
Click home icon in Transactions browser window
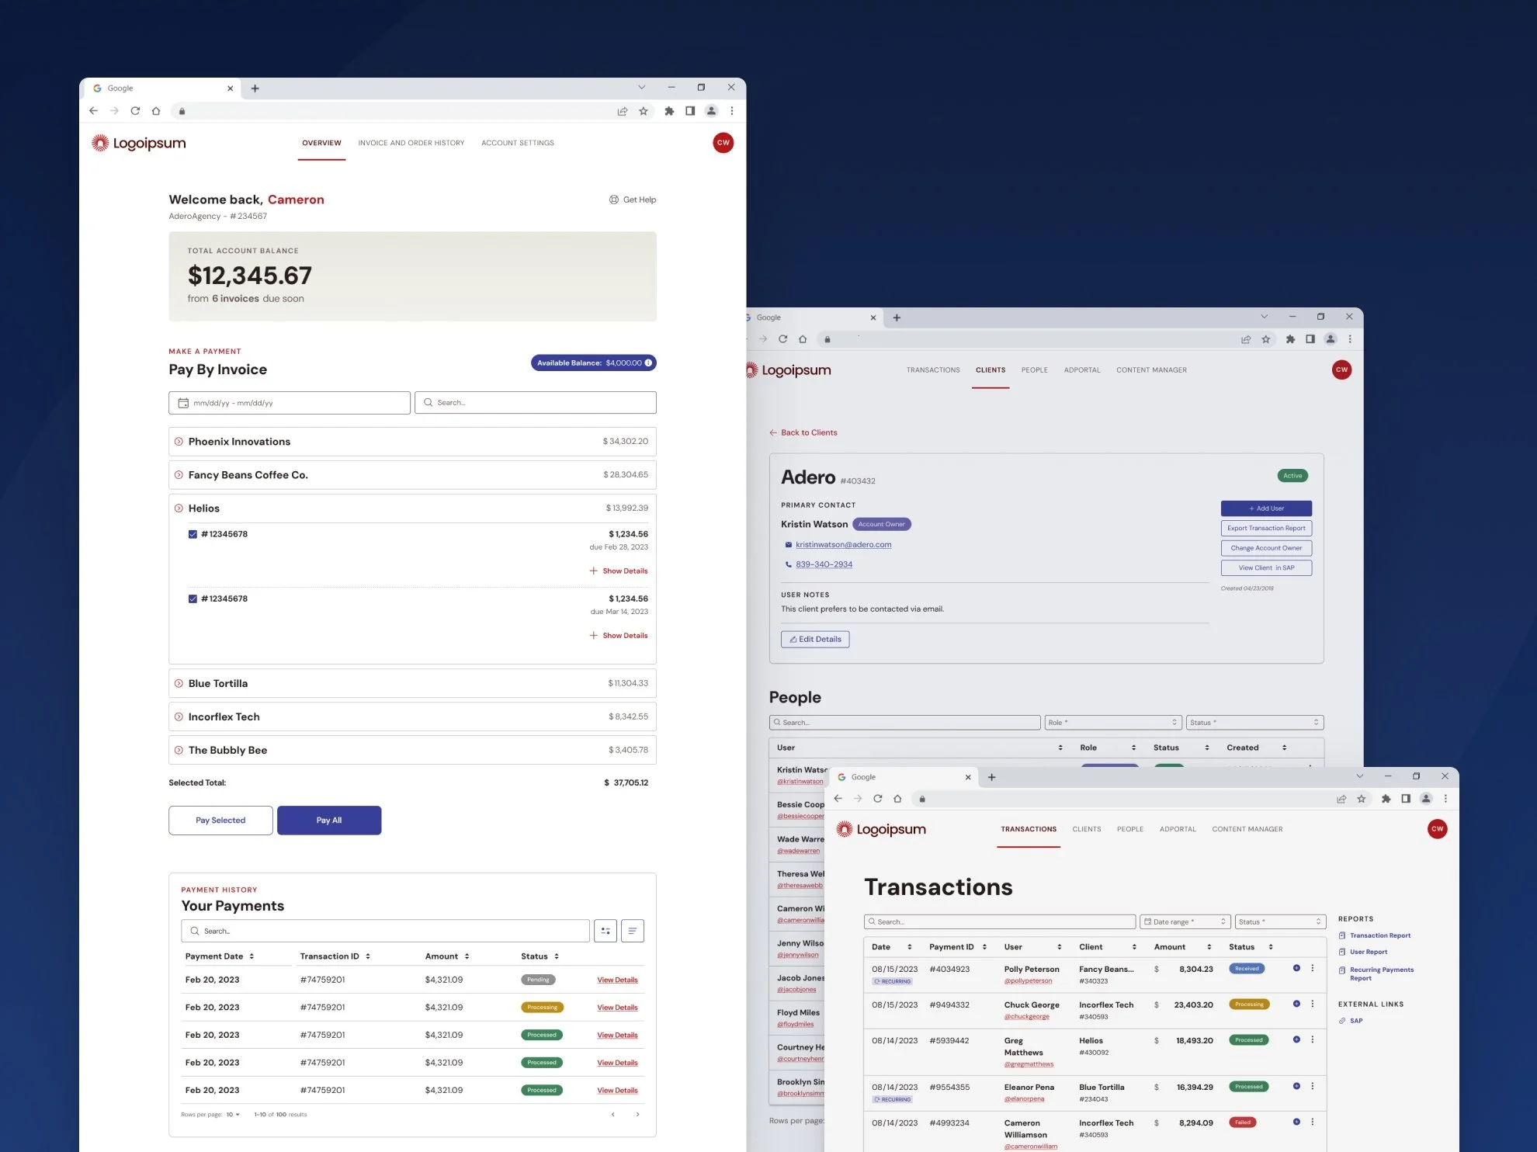click(897, 799)
